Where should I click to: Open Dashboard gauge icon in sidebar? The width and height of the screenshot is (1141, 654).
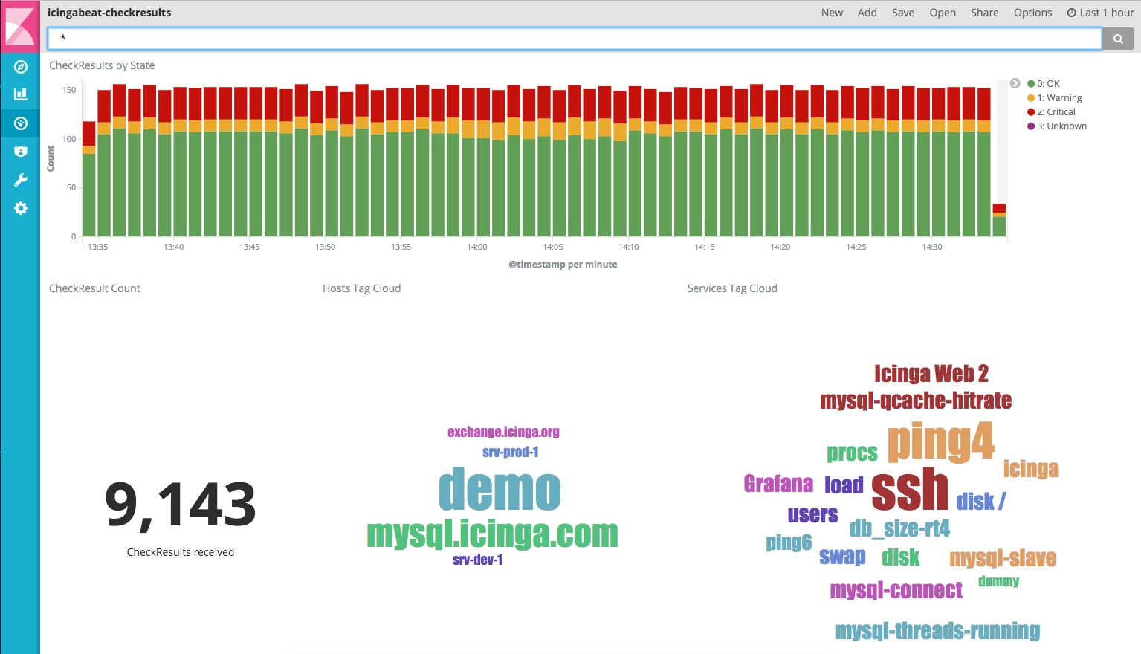coord(20,123)
